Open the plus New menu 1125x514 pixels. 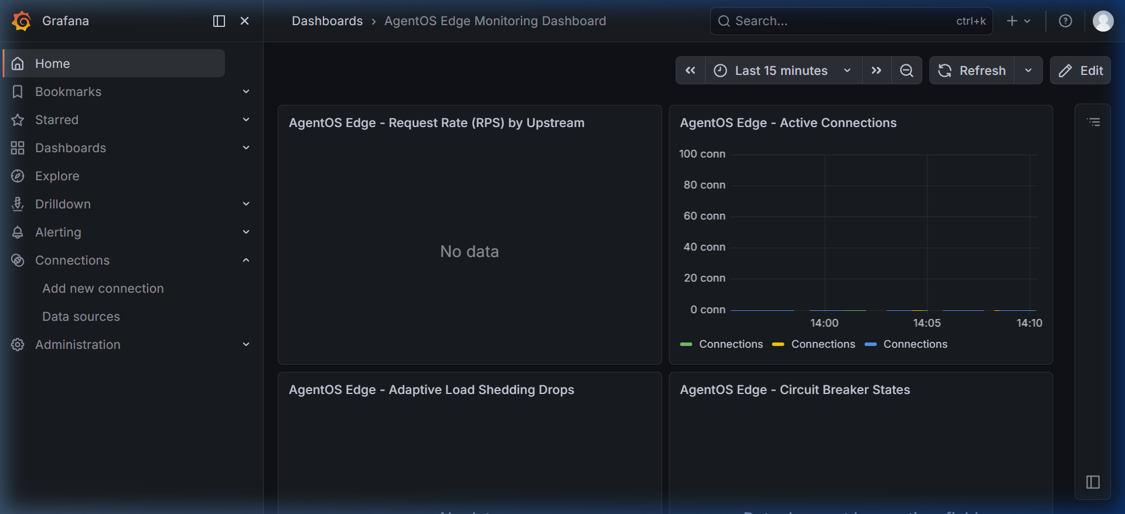click(1018, 21)
